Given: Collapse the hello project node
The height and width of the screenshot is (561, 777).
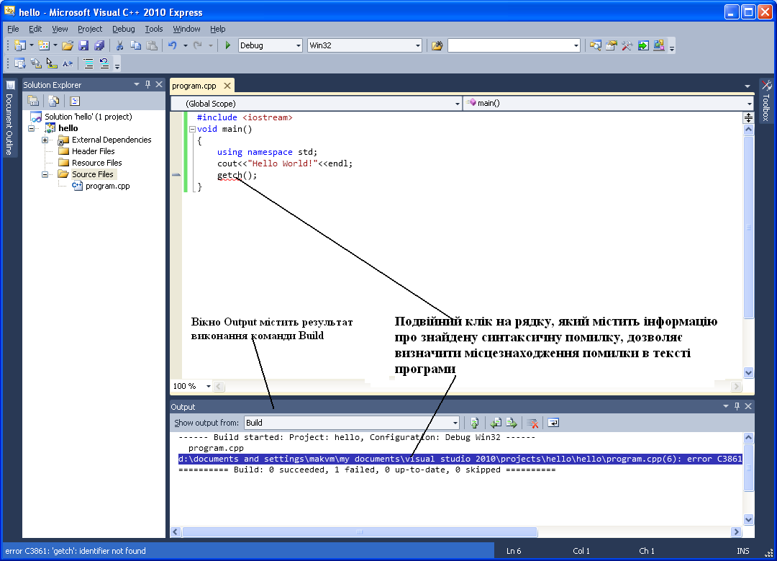Looking at the screenshot, I should click(31, 128).
